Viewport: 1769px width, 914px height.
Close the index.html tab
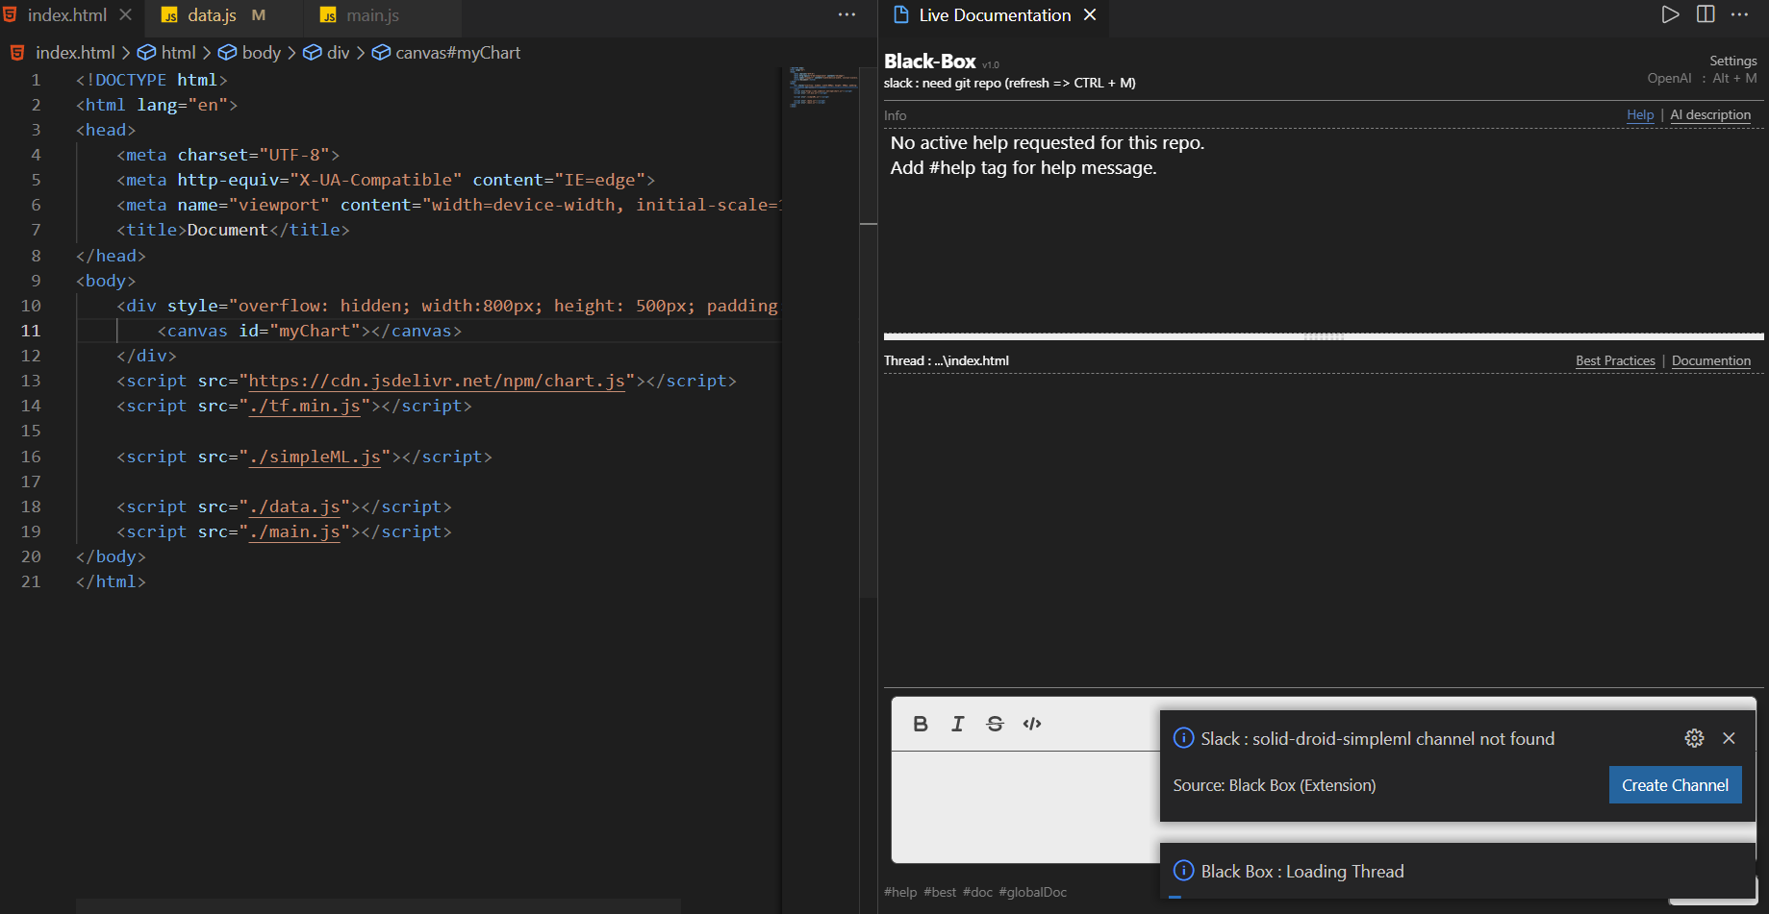(x=125, y=15)
